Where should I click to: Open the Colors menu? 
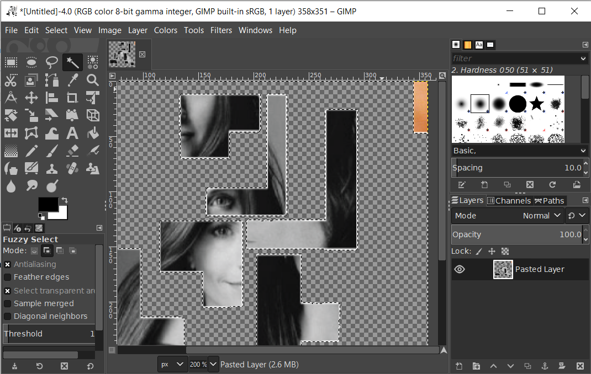pos(166,30)
